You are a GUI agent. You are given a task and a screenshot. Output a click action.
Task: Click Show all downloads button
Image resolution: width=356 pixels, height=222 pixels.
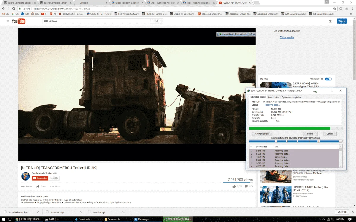(x=342, y=212)
